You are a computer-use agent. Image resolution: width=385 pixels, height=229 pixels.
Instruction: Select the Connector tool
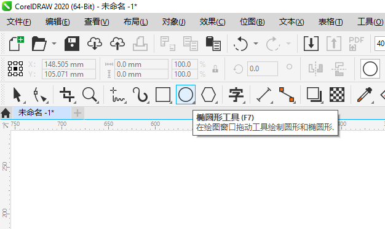point(287,95)
